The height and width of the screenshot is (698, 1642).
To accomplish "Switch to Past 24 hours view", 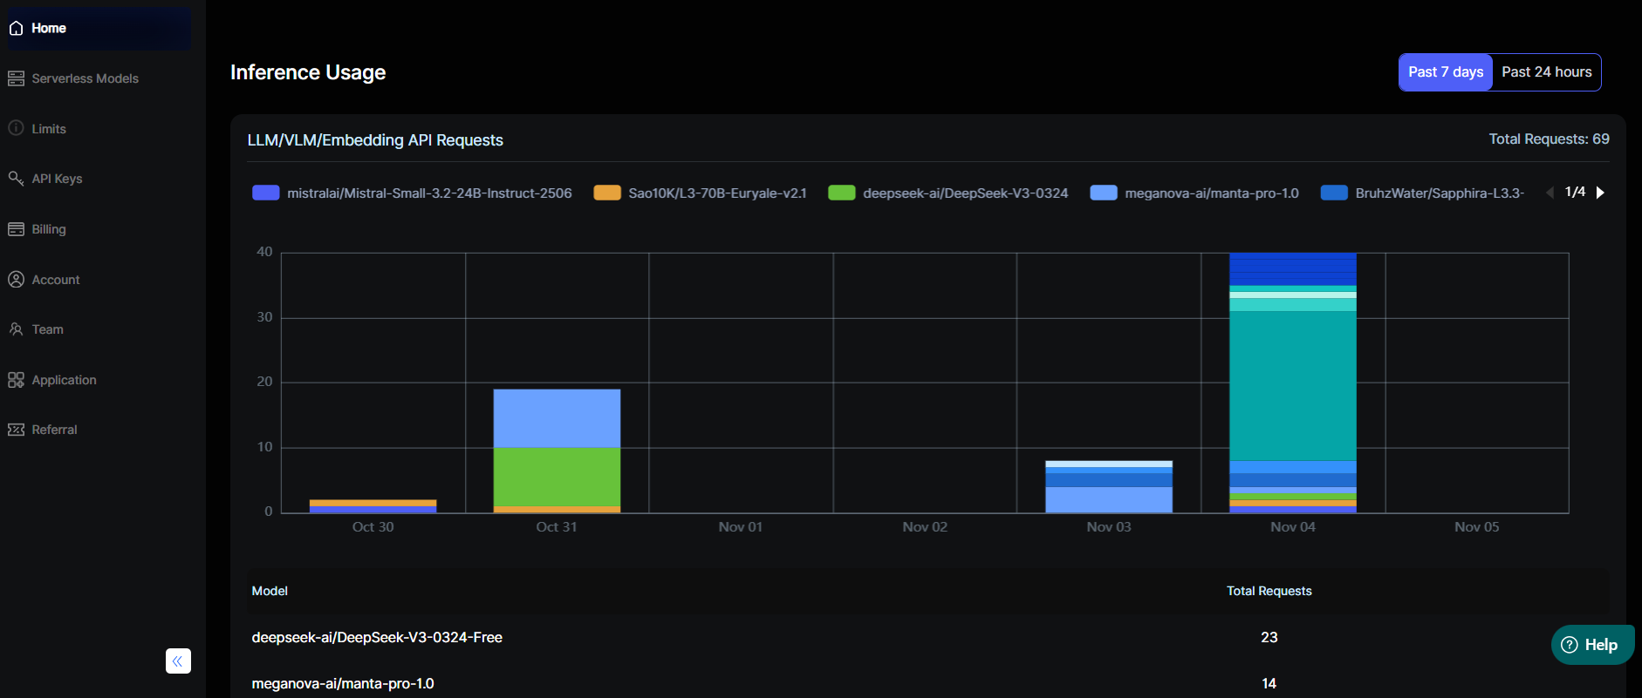I will [1546, 72].
